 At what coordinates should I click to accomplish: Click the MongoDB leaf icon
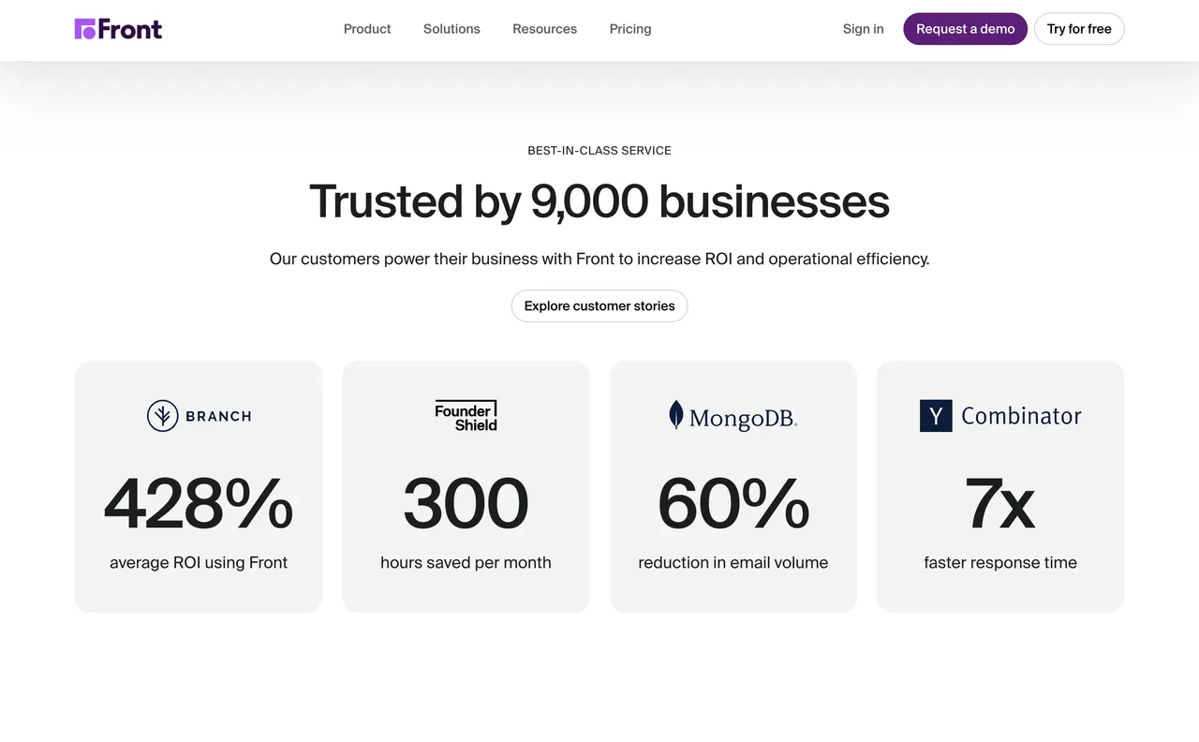675,415
